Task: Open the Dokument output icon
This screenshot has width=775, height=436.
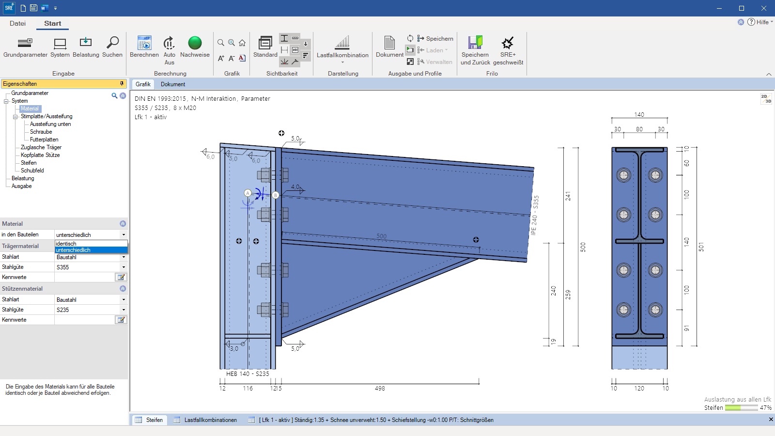Action: pyautogui.click(x=389, y=43)
